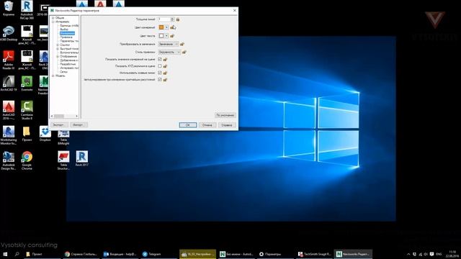Open Стиль привязки dropdown

(x=169, y=52)
